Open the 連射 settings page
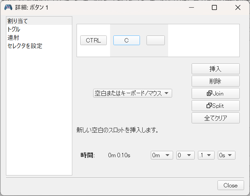Viewport: 250px width, 196px height. [x=13, y=38]
